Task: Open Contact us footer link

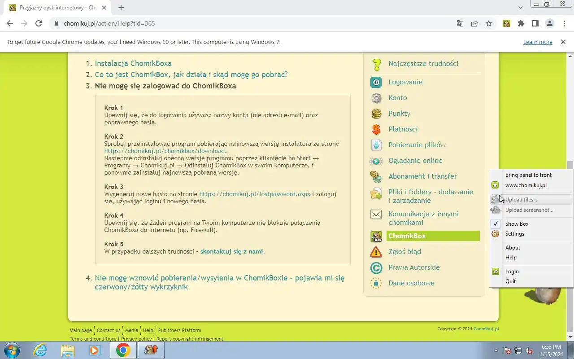Action: pos(109,330)
